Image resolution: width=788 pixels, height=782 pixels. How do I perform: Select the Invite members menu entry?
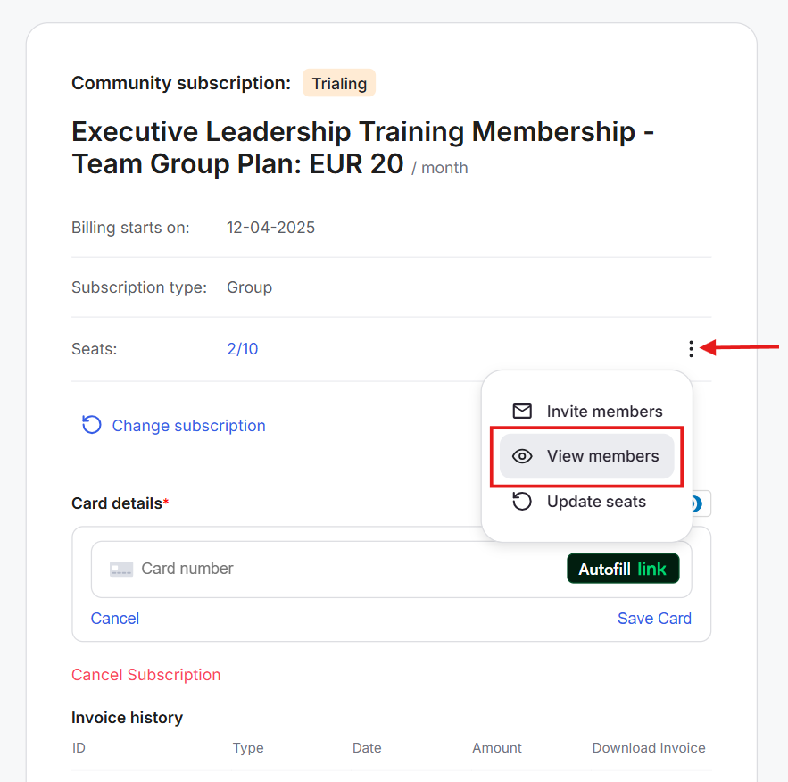click(x=604, y=412)
